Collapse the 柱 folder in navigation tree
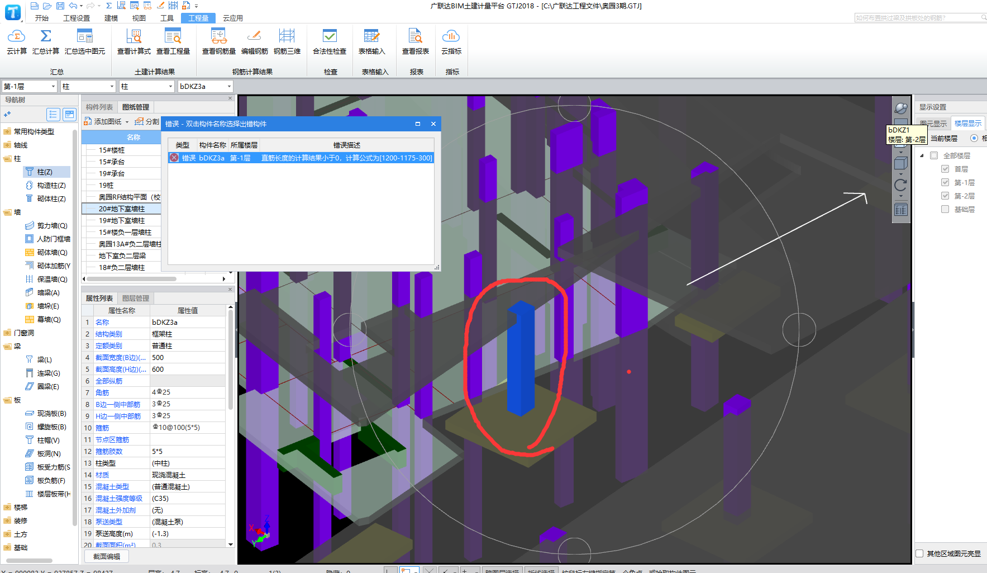The image size is (987, 573). [7, 159]
